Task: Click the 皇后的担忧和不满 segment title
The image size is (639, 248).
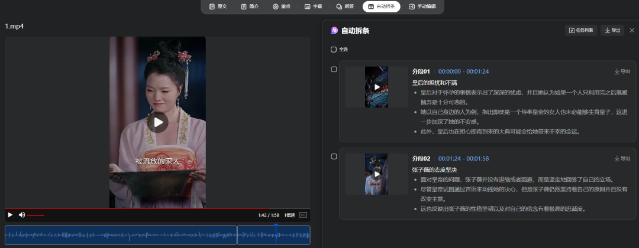Action: pyautogui.click(x=434, y=83)
